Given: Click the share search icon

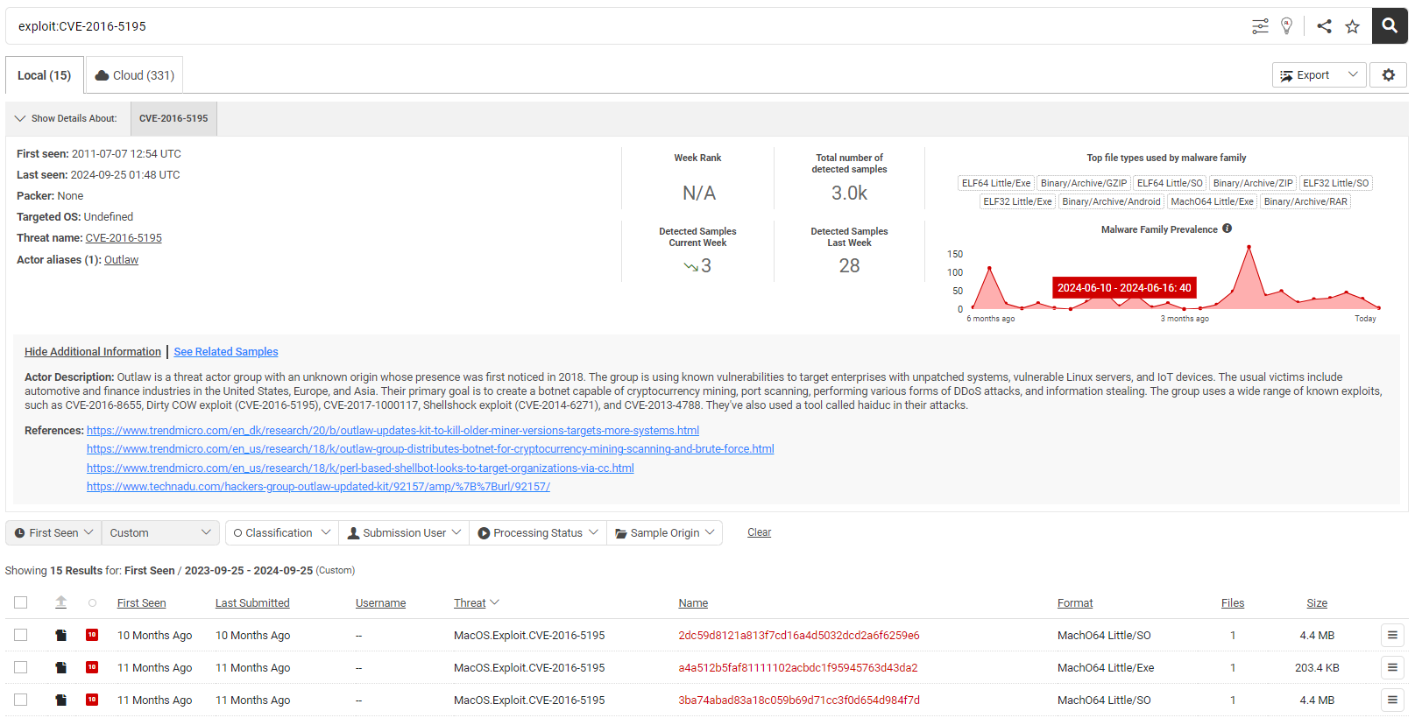Looking at the screenshot, I should [1324, 26].
